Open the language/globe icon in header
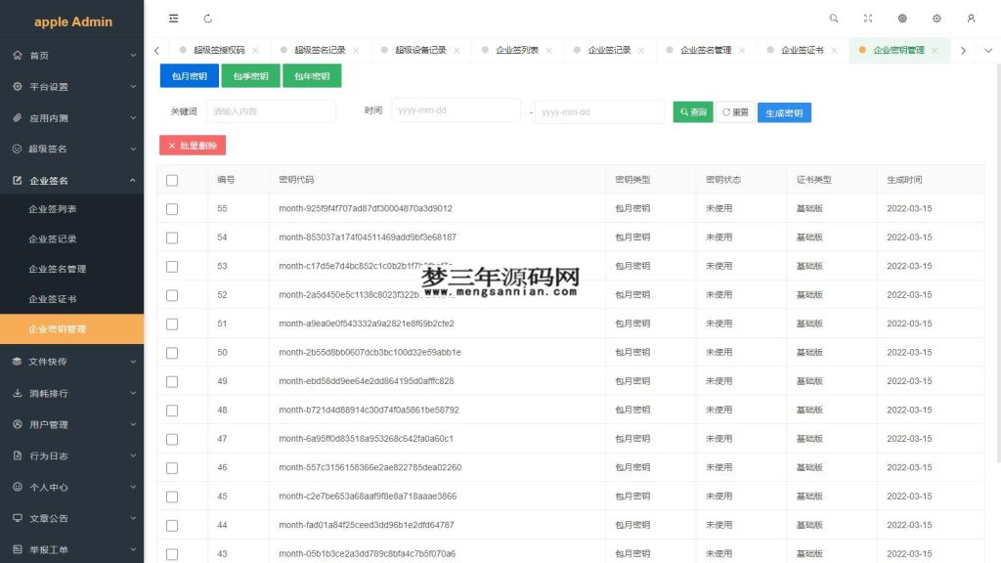This screenshot has width=1001, height=563. click(x=902, y=18)
